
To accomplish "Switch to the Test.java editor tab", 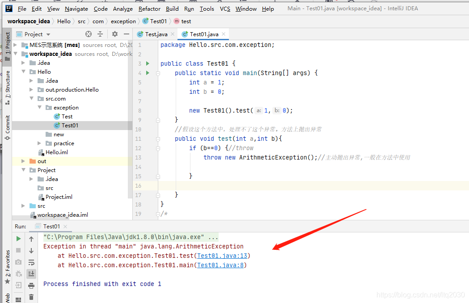I will click(x=156, y=34).
